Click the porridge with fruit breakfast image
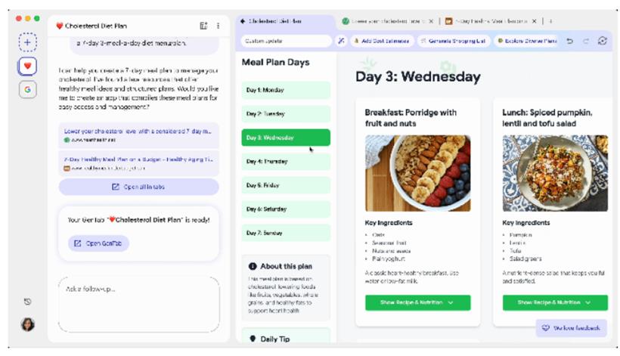The height and width of the screenshot is (356, 620). [x=417, y=173]
